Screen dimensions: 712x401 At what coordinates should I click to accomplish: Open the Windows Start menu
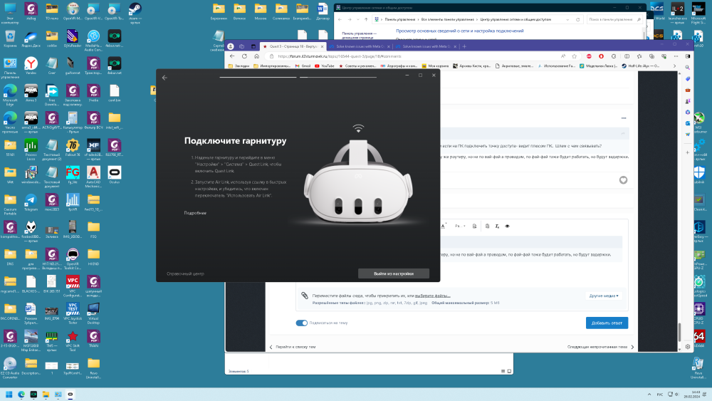[9, 395]
